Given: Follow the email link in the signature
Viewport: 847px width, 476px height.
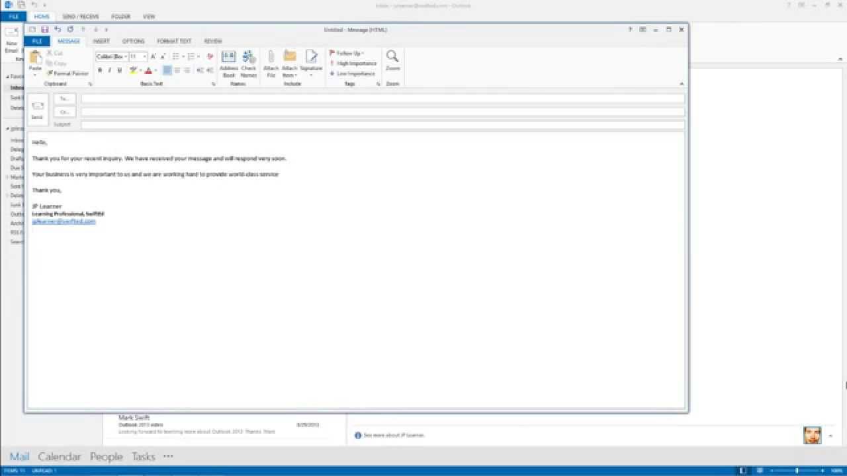Looking at the screenshot, I should coord(64,221).
